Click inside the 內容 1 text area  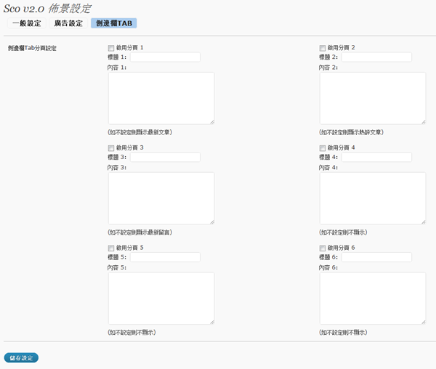click(x=161, y=98)
